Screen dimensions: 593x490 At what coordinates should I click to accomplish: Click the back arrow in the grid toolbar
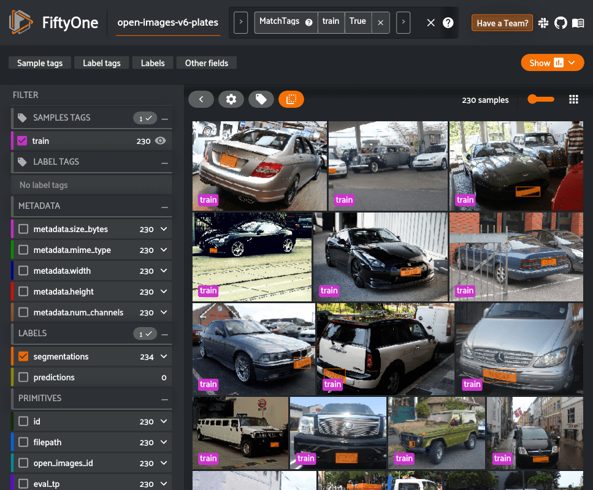point(201,99)
